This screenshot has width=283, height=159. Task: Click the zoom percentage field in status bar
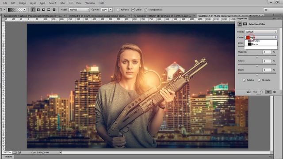pos(7,152)
